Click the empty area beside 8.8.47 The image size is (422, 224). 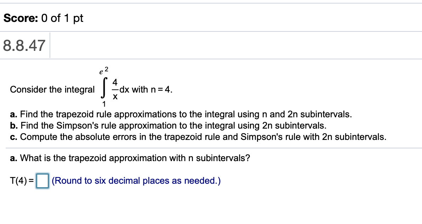tap(142, 45)
